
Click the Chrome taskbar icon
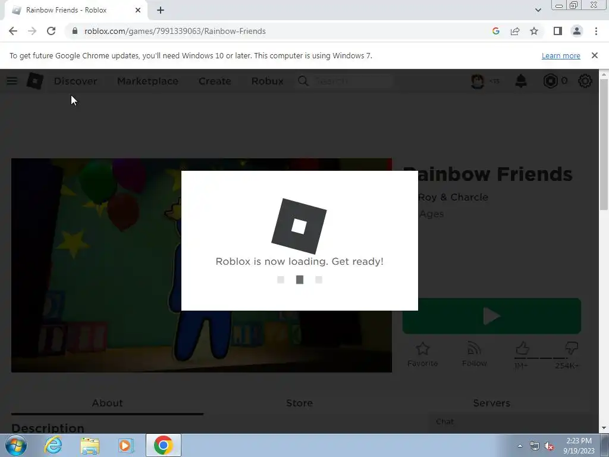click(x=163, y=445)
